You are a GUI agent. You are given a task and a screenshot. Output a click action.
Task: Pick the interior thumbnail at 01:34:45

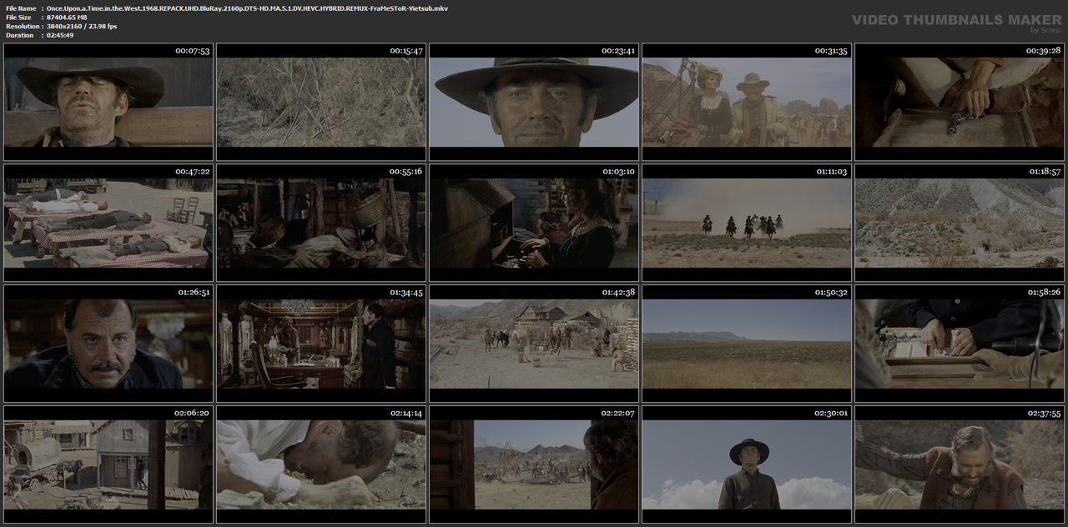321,344
